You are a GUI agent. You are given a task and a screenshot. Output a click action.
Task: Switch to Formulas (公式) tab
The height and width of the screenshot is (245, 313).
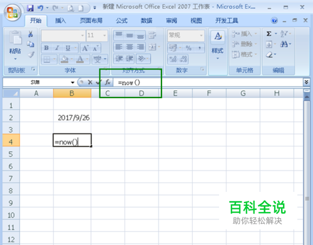121,21
